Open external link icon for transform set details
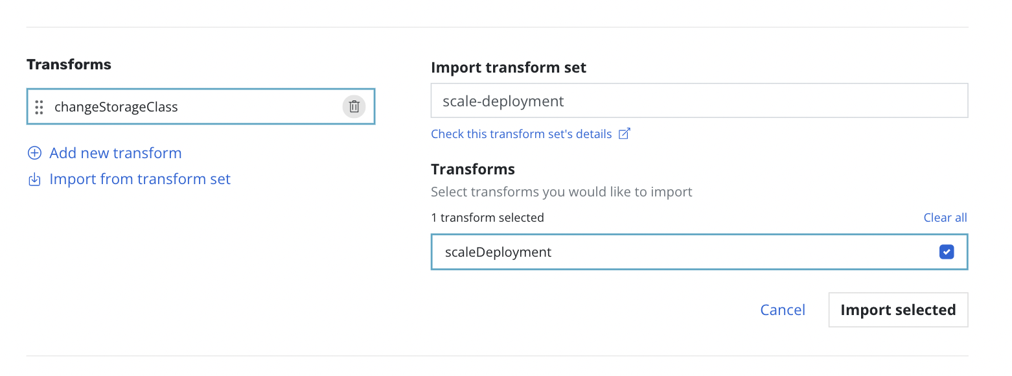The width and height of the screenshot is (1012, 376). [625, 134]
